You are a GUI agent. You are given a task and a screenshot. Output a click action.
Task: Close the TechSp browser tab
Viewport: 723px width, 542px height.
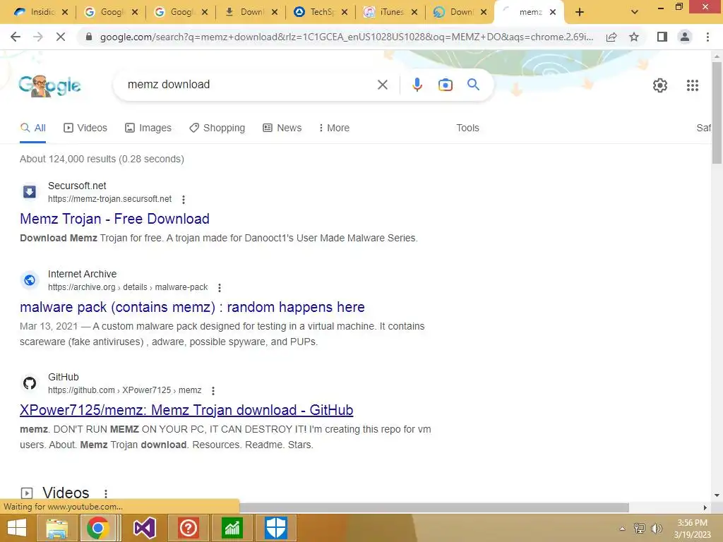pyautogui.click(x=344, y=13)
